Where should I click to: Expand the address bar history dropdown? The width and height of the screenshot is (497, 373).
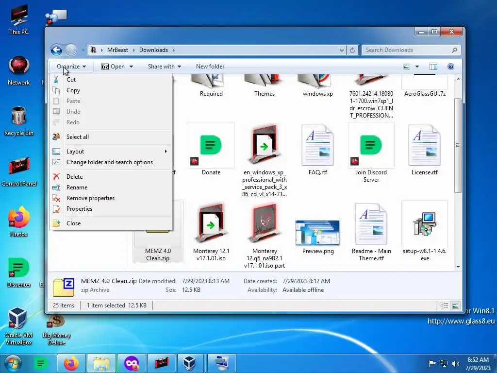click(x=342, y=50)
